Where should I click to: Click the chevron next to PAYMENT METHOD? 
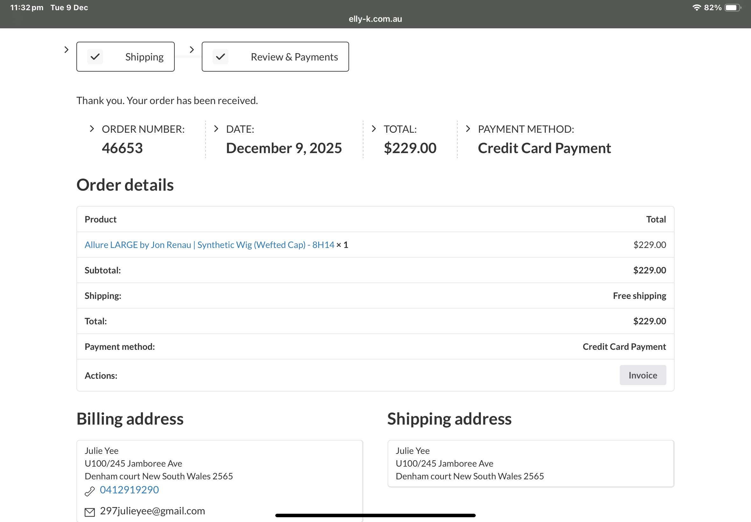pos(468,129)
